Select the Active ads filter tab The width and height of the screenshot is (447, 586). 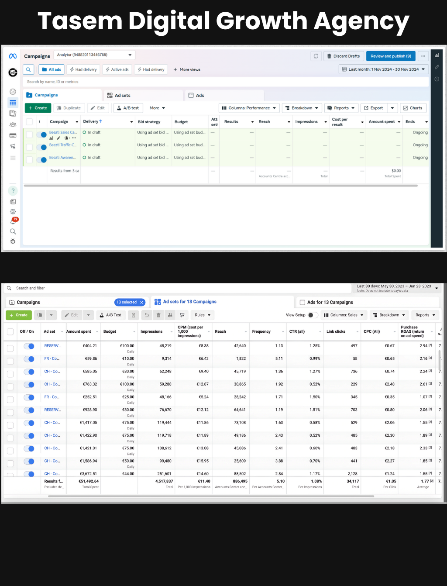coord(117,69)
